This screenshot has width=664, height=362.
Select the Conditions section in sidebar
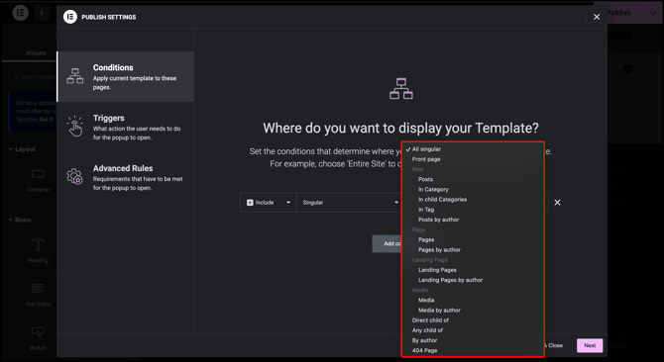click(125, 76)
